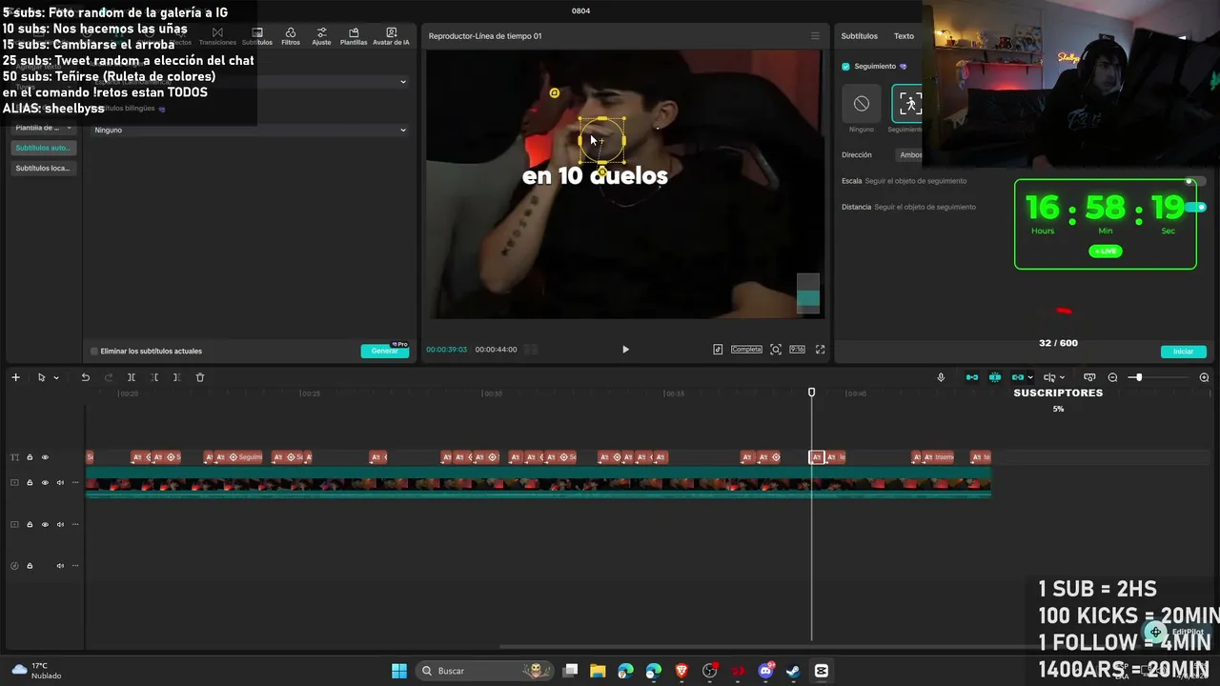The height and width of the screenshot is (686, 1220).
Task: Delete the right portion at playhead
Action: click(x=176, y=377)
